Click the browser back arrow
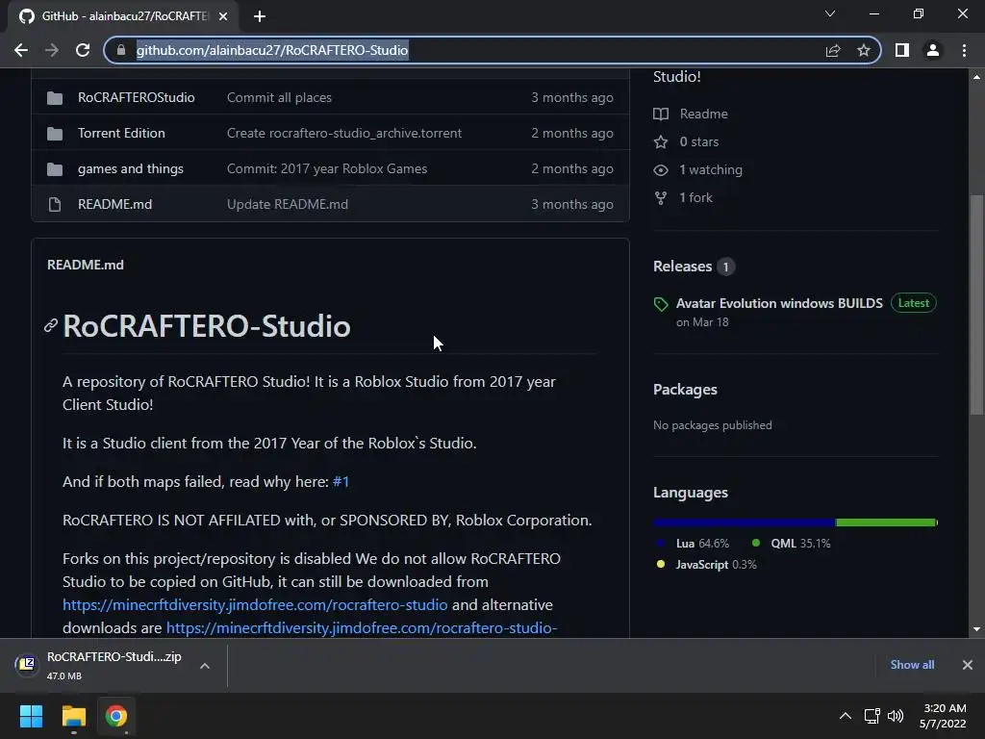 (21, 50)
